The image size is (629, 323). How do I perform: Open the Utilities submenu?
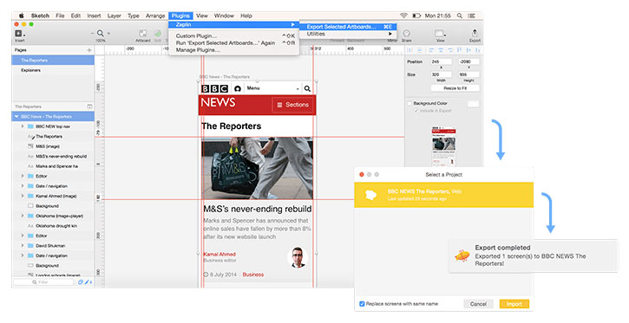[x=348, y=34]
